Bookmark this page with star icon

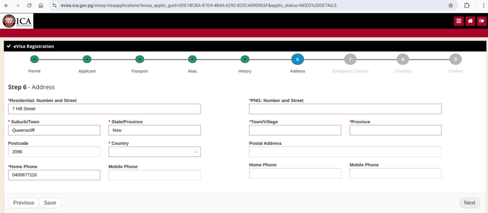pos(450,5)
